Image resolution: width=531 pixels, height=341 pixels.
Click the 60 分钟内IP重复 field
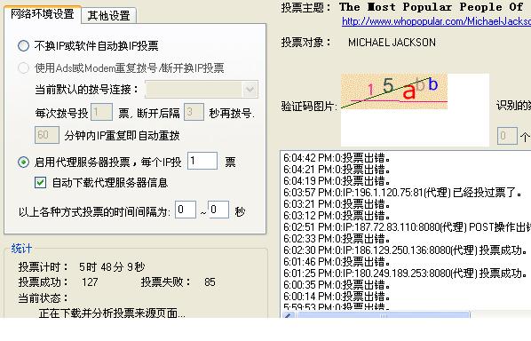pos(47,135)
